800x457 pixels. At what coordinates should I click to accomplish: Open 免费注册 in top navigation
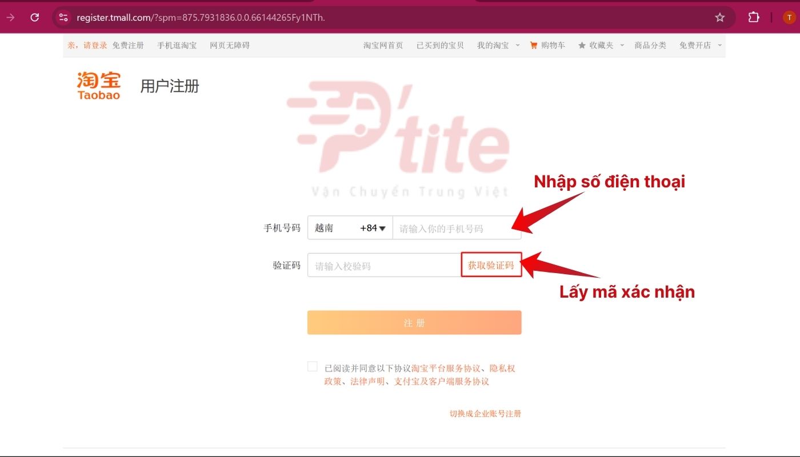[x=128, y=45]
